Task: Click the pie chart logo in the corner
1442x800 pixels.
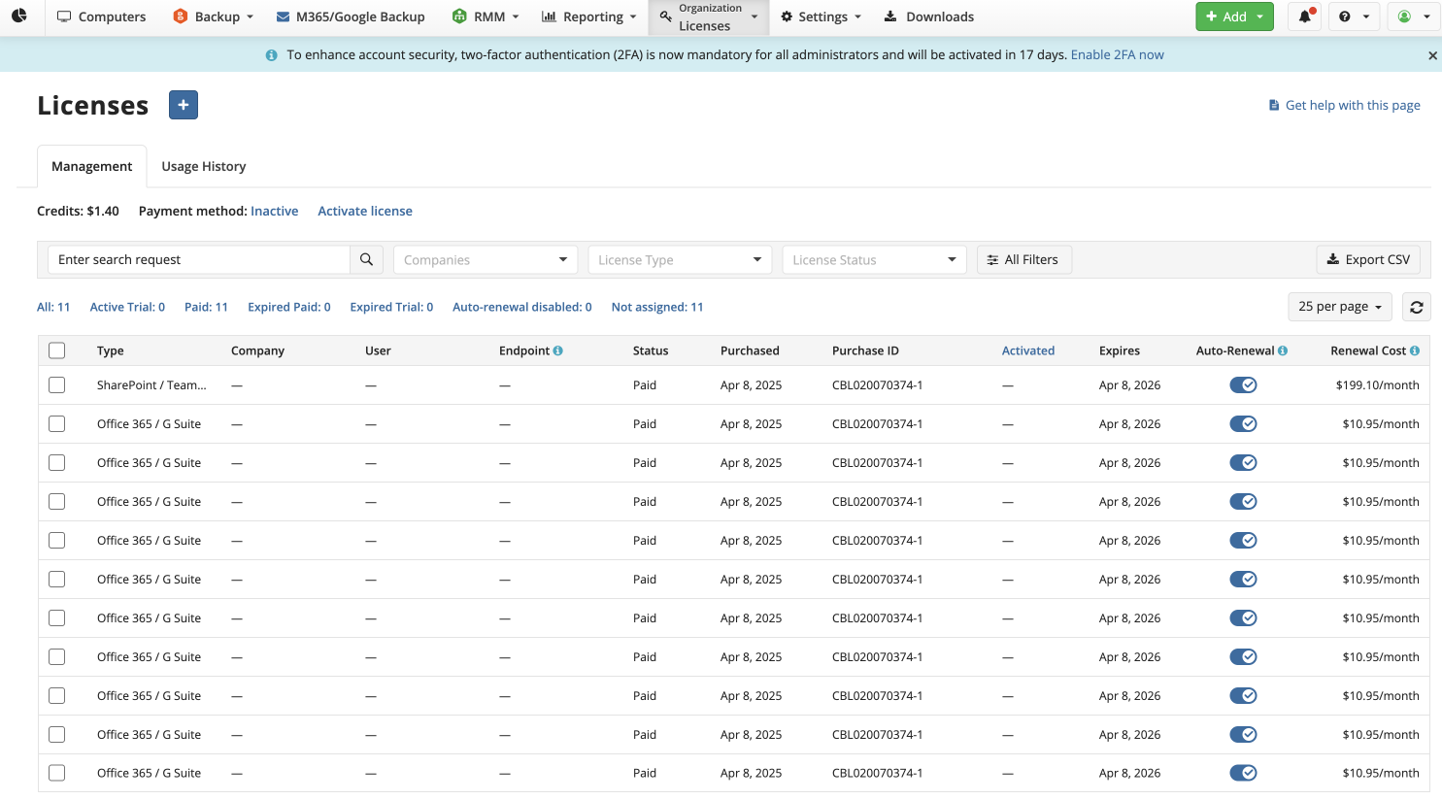Action: [19, 16]
